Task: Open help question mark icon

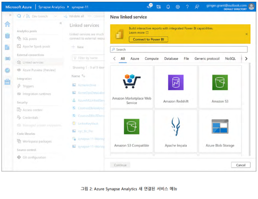Action: click(x=187, y=7)
